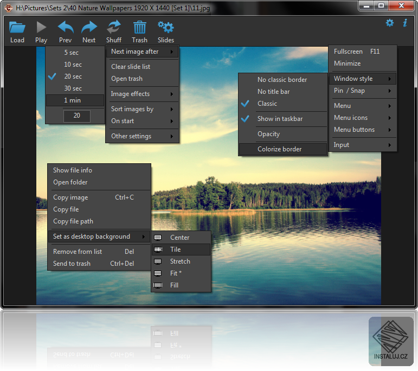Click monitor icon beside Stretch option
This screenshot has width=418, height=371.
click(158, 261)
